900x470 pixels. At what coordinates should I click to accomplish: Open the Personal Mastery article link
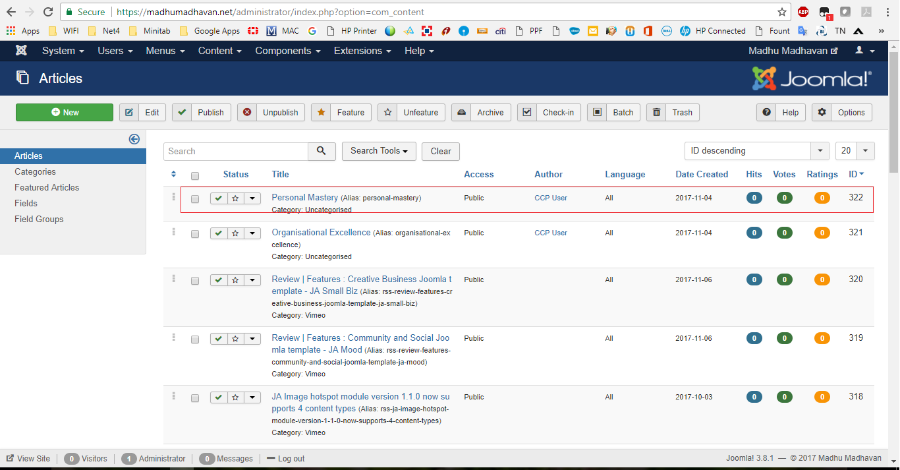304,197
